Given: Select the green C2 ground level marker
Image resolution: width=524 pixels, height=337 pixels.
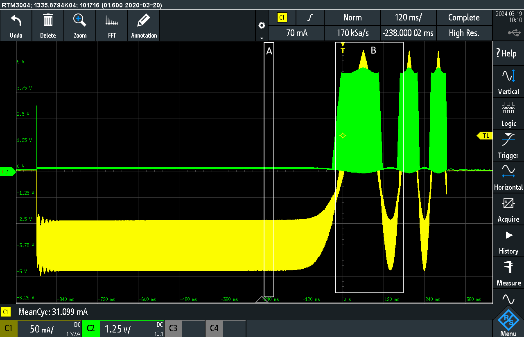Looking at the screenshot, I should (7, 172).
